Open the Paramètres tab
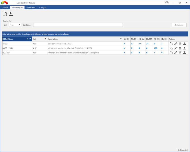 31,8
